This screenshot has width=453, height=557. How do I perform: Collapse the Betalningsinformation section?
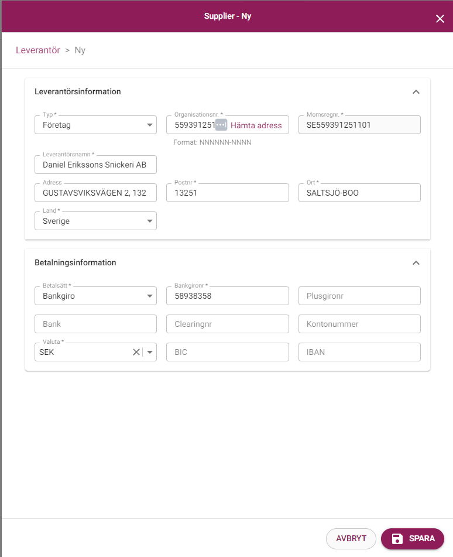[416, 263]
